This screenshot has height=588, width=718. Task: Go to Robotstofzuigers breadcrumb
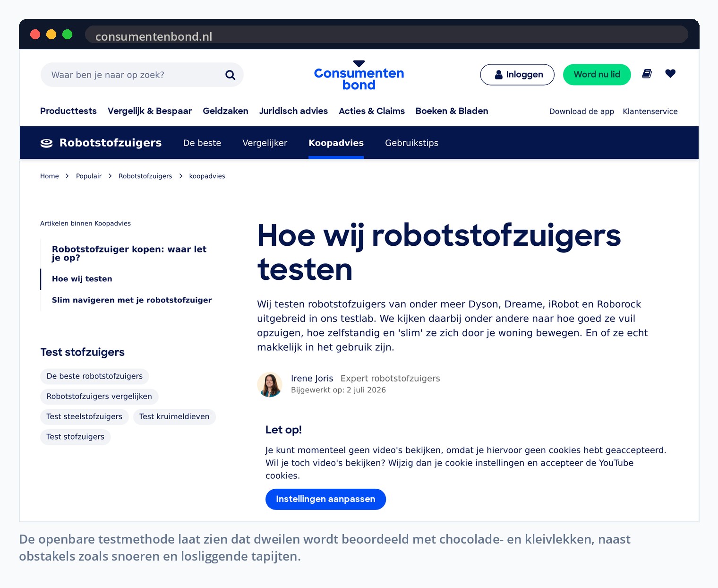click(145, 176)
